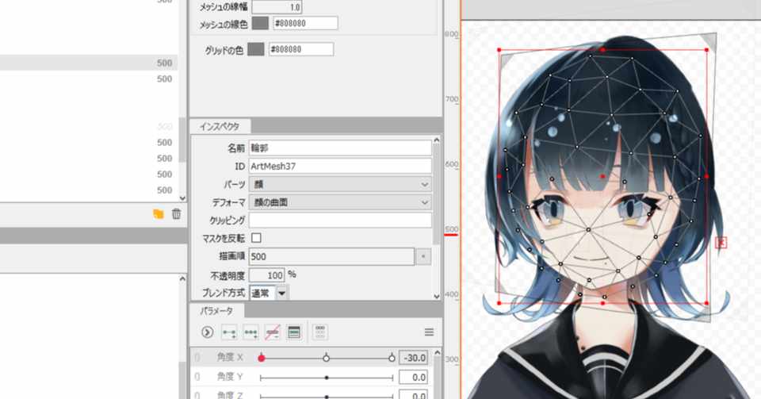761x399 pixels.
Task: Click the 角度 Y value field 0.0
Action: [413, 377]
